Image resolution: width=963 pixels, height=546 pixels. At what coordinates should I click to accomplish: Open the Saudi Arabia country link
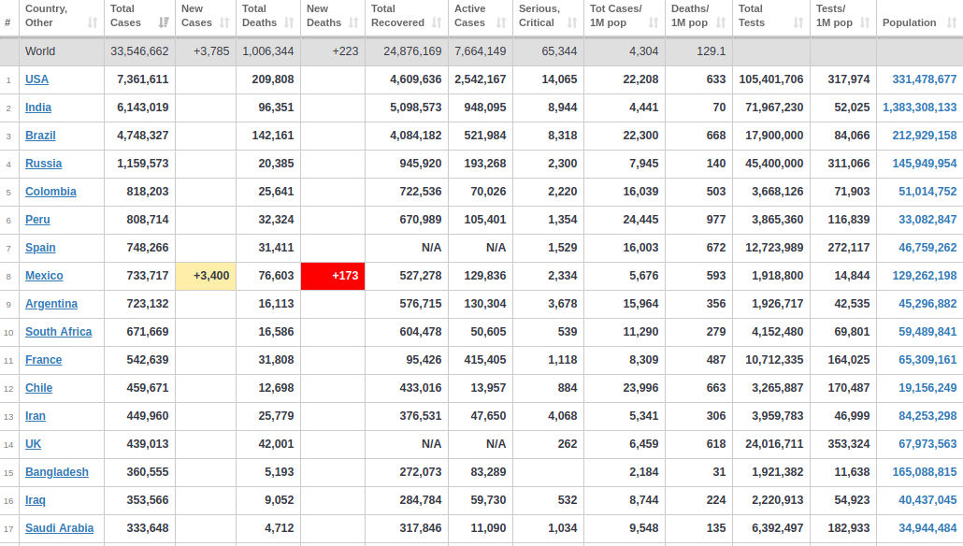pos(60,528)
